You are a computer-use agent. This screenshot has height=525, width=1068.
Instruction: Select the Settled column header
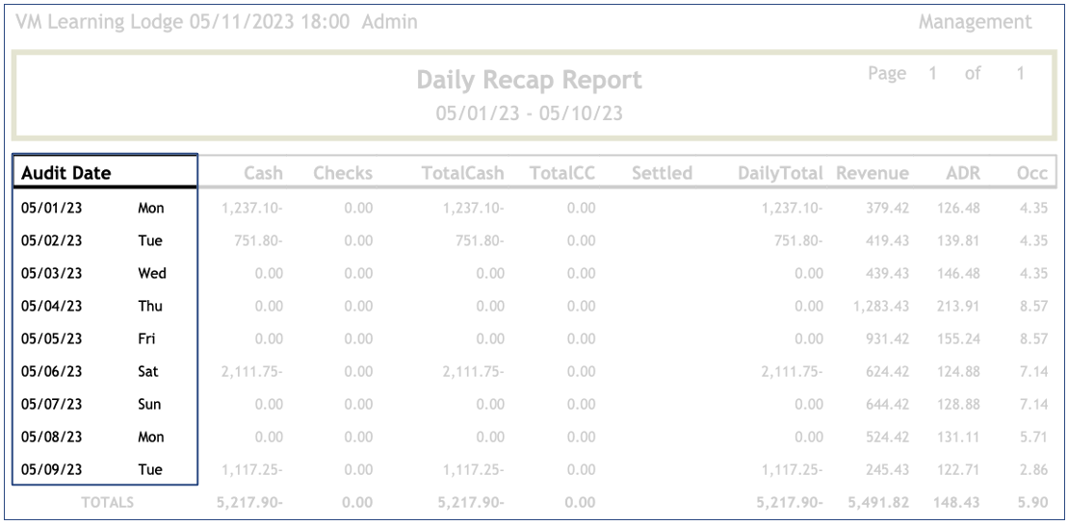662,173
